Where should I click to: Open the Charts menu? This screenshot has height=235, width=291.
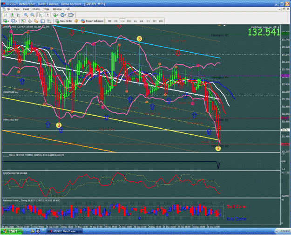coord(36,9)
